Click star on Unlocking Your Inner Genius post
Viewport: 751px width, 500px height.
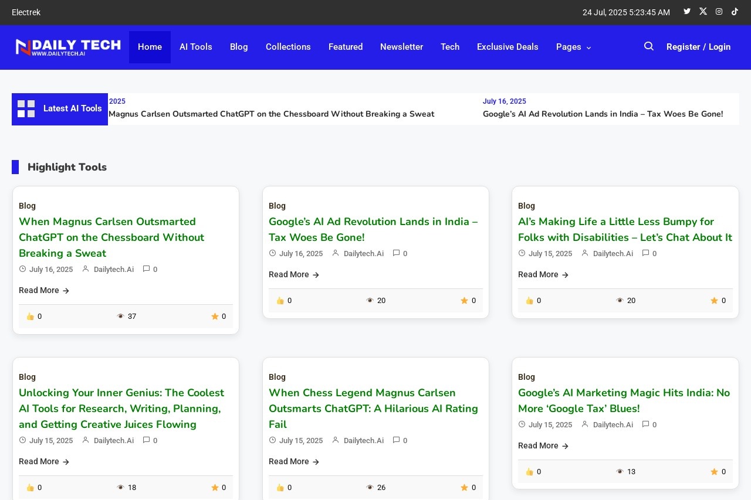click(215, 488)
